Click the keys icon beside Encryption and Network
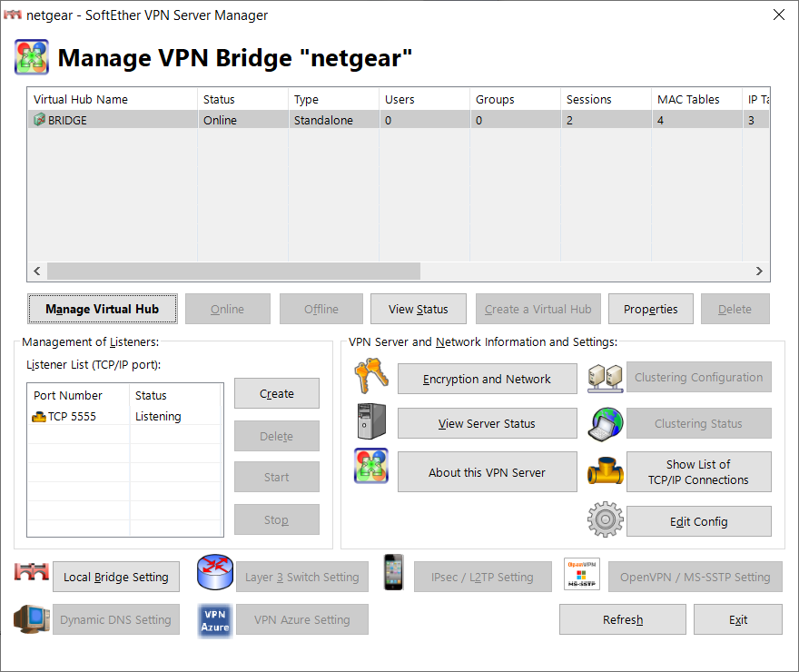 pyautogui.click(x=371, y=376)
